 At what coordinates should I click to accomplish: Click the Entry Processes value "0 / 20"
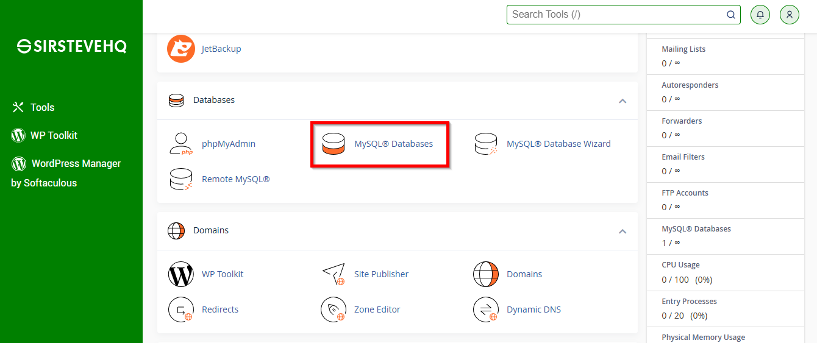[673, 316]
